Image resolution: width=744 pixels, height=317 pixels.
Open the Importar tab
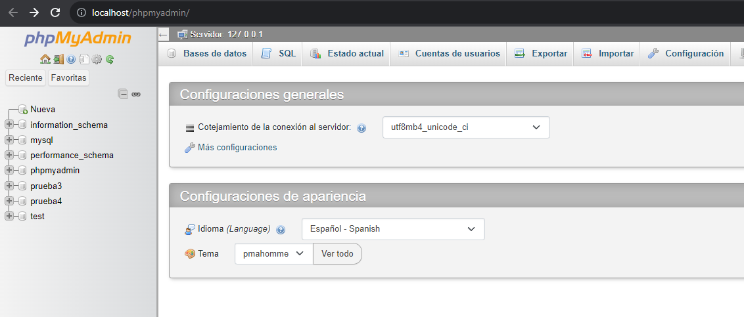(x=608, y=54)
